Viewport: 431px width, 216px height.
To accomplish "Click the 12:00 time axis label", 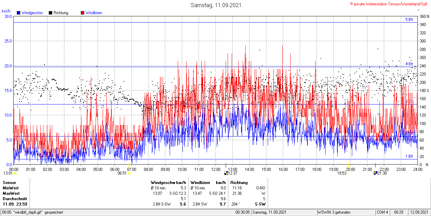I will pos(216,169).
